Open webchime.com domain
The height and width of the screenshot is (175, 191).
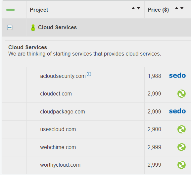click(58, 147)
